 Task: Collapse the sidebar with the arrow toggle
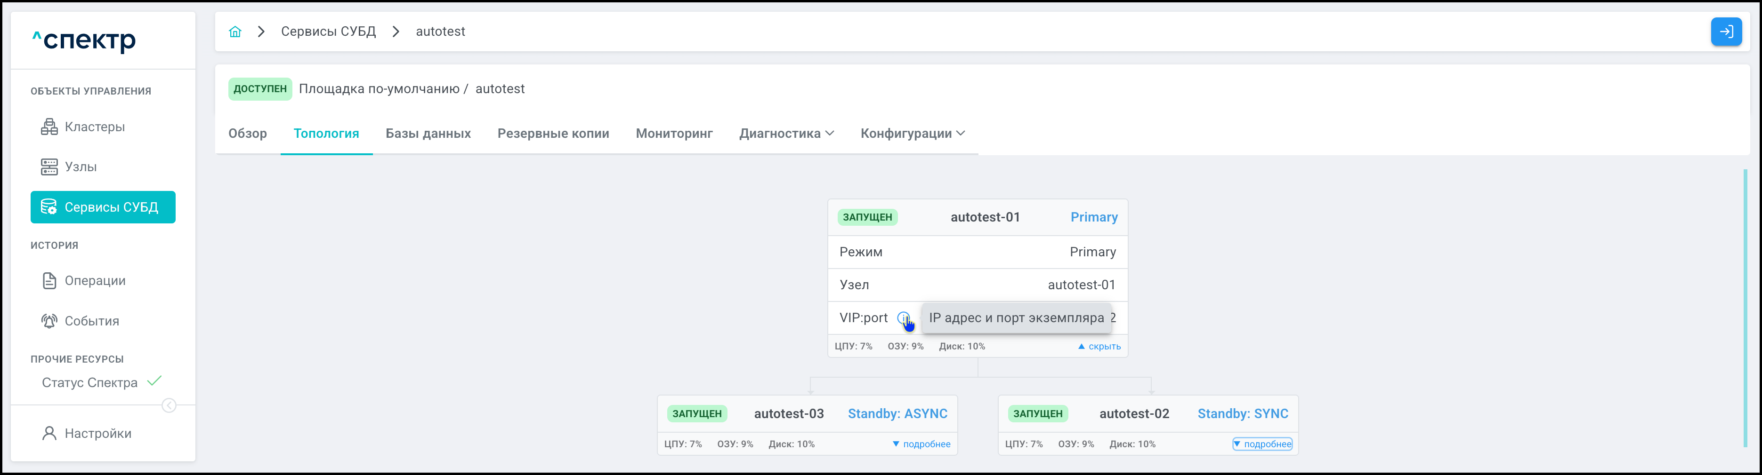(169, 406)
